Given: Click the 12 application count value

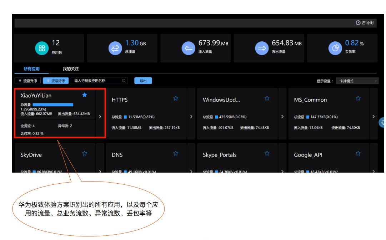Looking at the screenshot, I should (x=56, y=43).
